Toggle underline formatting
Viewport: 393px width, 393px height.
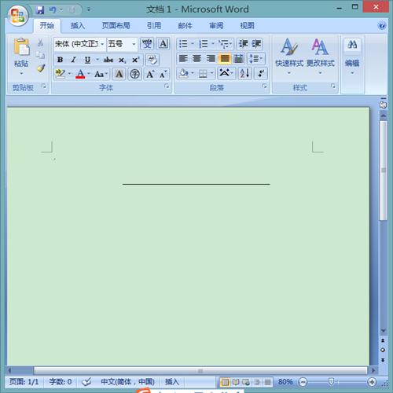tap(87, 60)
